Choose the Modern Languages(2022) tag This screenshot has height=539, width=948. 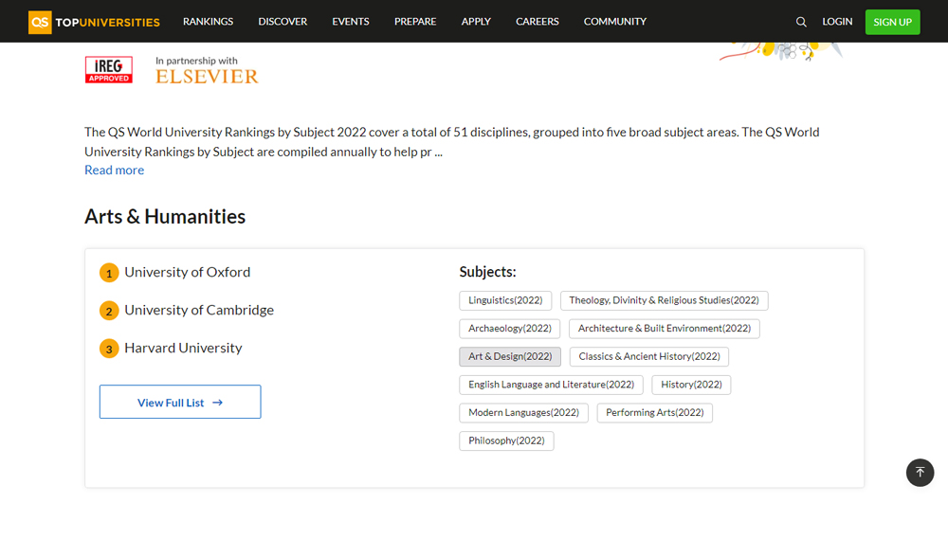point(523,413)
